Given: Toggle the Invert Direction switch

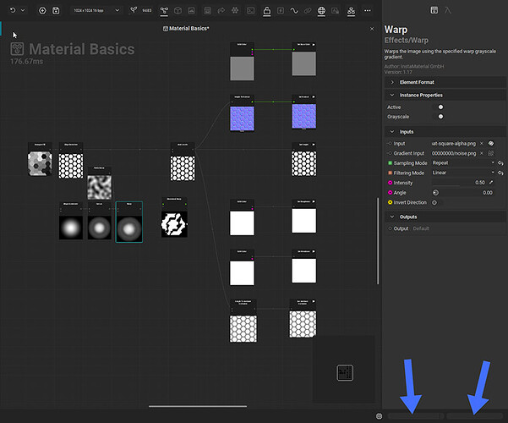Looking at the screenshot, I should coord(438,202).
